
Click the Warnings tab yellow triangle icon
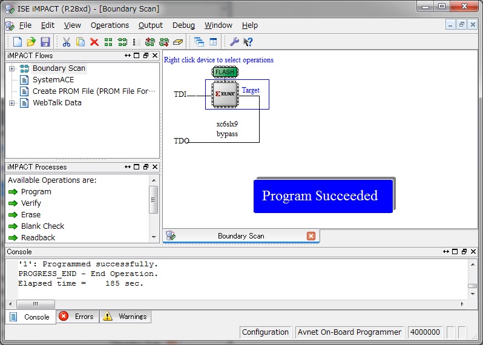[108, 317]
